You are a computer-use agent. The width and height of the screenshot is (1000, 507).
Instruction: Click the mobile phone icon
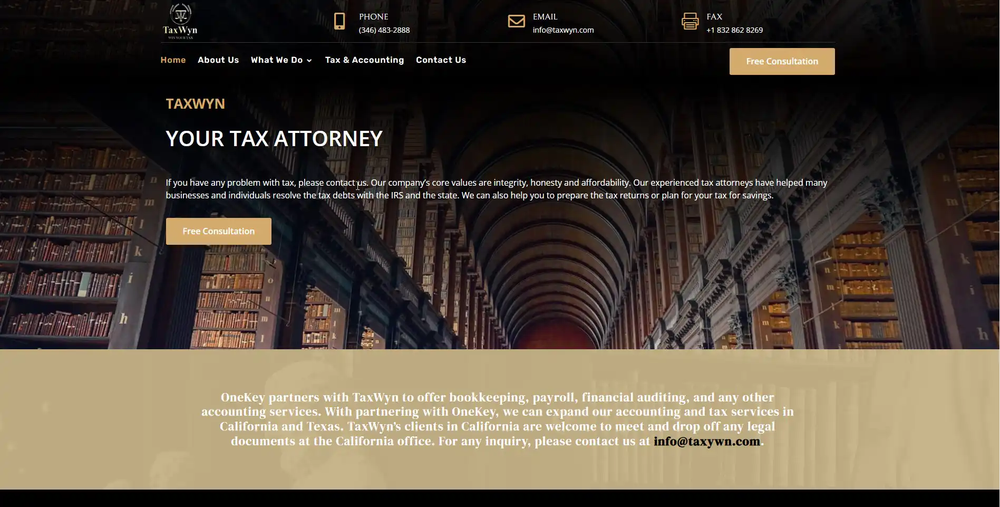tap(339, 22)
